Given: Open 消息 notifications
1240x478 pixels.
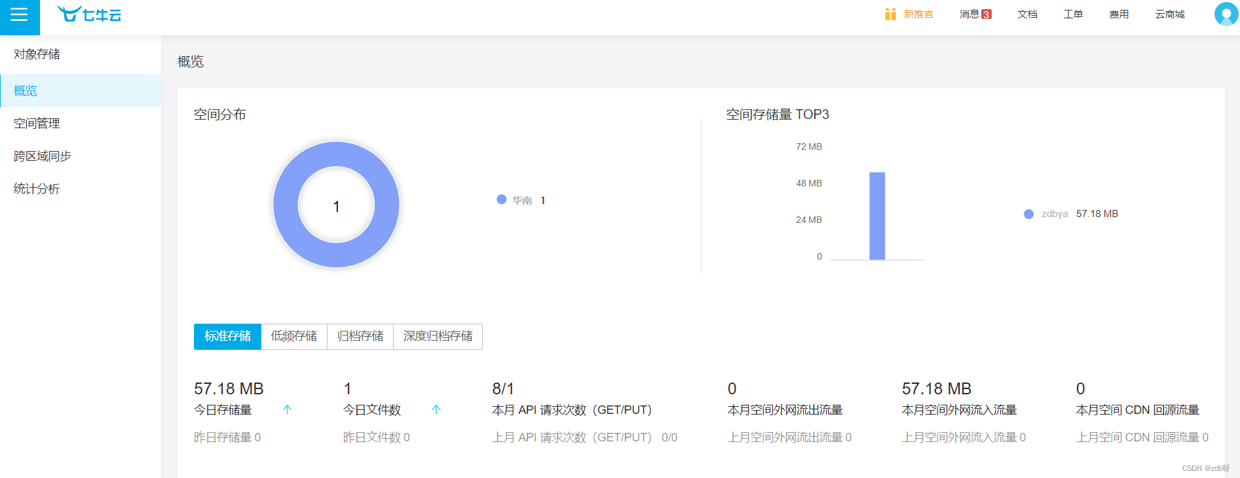Looking at the screenshot, I should (969, 14).
